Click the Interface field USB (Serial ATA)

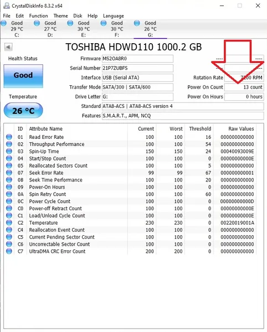137,77
